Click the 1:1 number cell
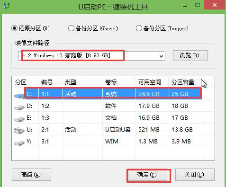 [45, 94]
